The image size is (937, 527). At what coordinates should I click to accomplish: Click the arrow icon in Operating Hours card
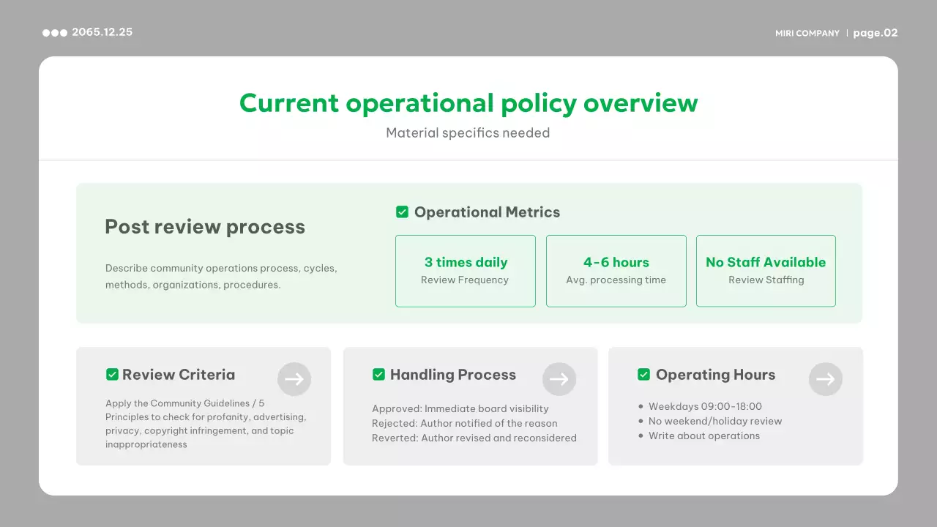(x=826, y=379)
